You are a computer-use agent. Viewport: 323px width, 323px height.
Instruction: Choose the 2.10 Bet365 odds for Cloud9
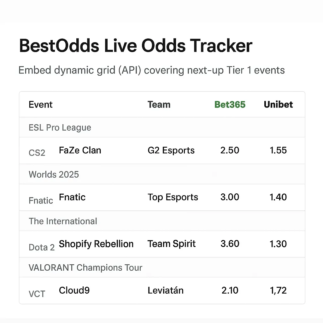(x=230, y=290)
